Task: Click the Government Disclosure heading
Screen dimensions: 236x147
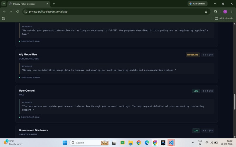Action: (x=33, y=130)
